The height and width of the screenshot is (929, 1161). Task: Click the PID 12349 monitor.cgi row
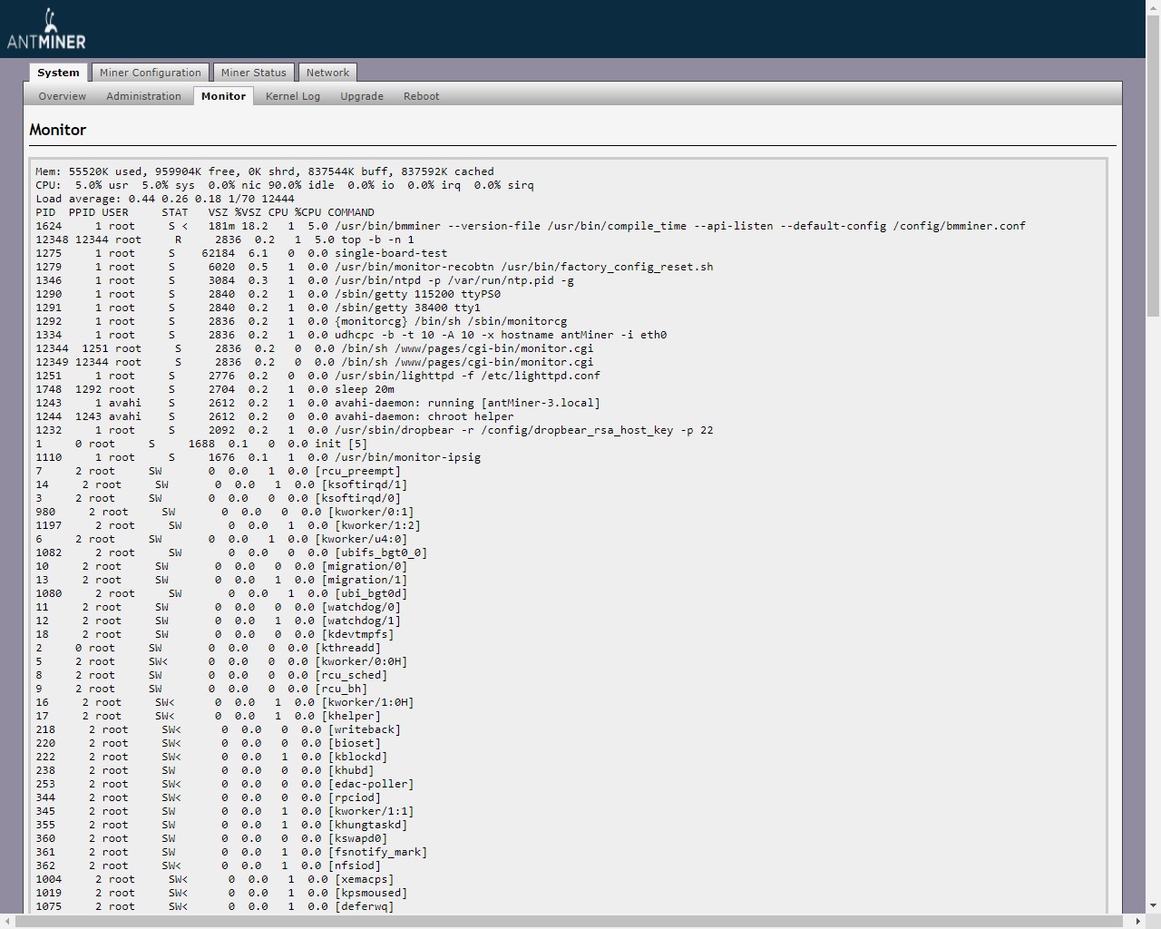[315, 362]
